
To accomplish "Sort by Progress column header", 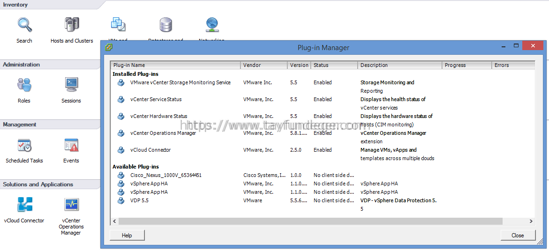I will (466, 66).
